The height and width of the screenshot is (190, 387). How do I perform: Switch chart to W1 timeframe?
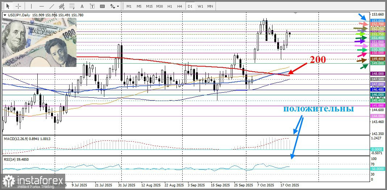tap(200, 6)
